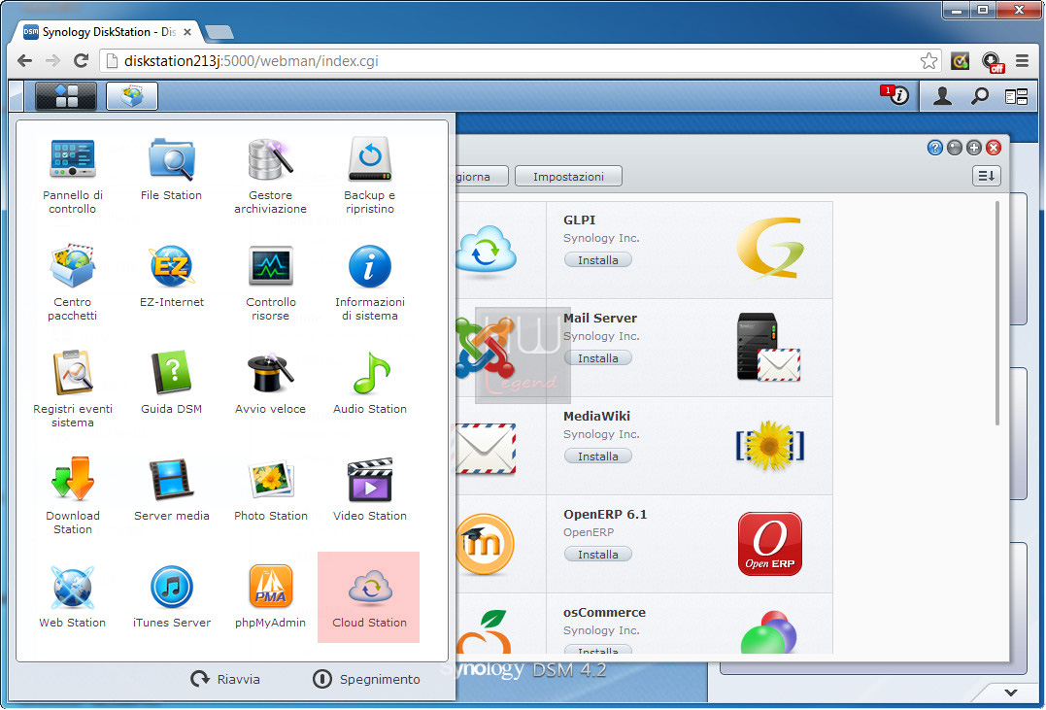Select the "osCommerce" package title
This screenshot has height=710, width=1046.
tap(604, 613)
